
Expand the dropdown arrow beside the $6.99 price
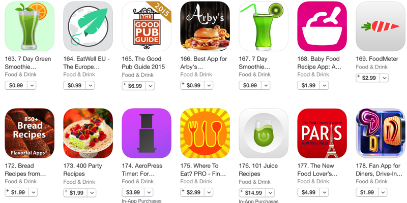pyautogui.click(x=150, y=86)
